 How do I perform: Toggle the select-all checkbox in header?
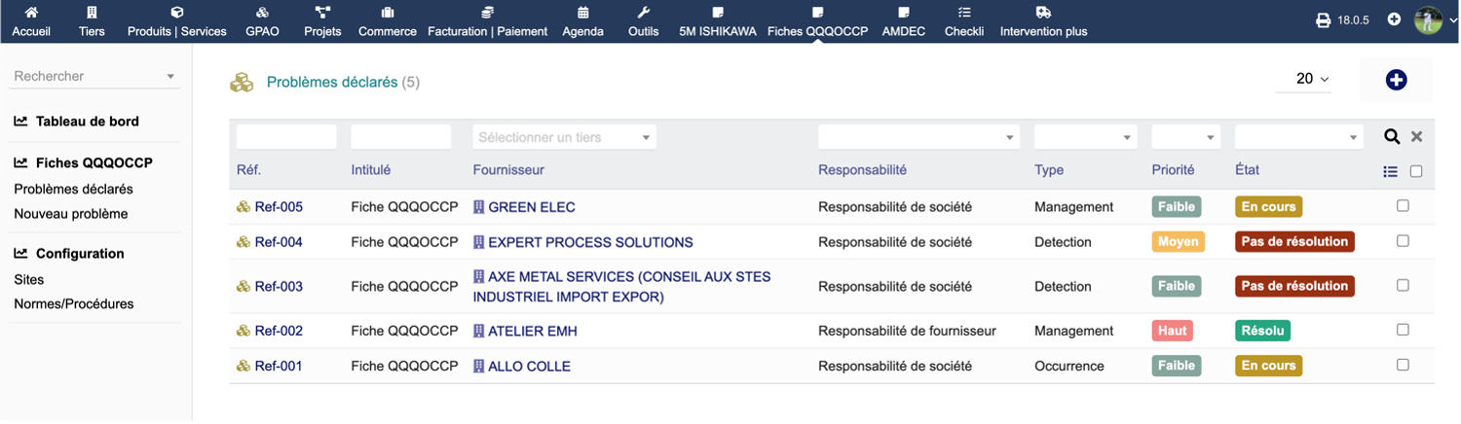tap(1416, 171)
